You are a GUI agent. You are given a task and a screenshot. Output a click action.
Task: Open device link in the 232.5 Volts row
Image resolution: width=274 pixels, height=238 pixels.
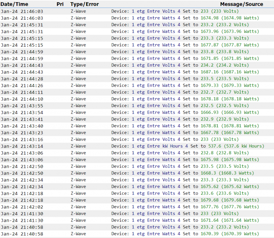pyautogui.click(x=156, y=106)
